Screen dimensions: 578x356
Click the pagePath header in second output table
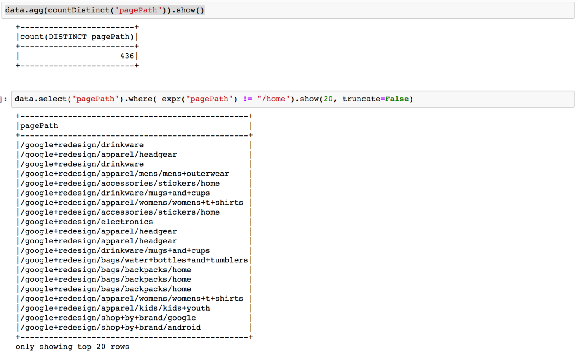(x=39, y=126)
